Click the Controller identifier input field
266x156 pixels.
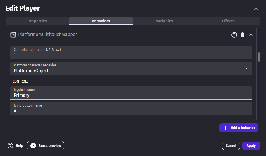pyautogui.click(x=131, y=55)
